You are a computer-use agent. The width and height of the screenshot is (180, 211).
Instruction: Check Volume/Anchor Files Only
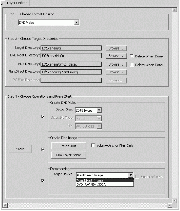pos(93,145)
